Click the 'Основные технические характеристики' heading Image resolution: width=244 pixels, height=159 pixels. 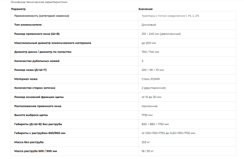(39, 2)
